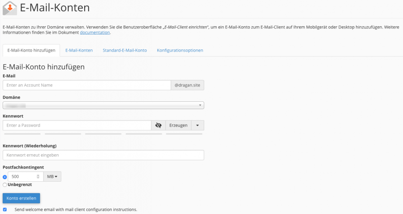Screen dimensions: 403x214
Task: Select the 500 MB quota radio button
Action: pyautogui.click(x=5, y=177)
